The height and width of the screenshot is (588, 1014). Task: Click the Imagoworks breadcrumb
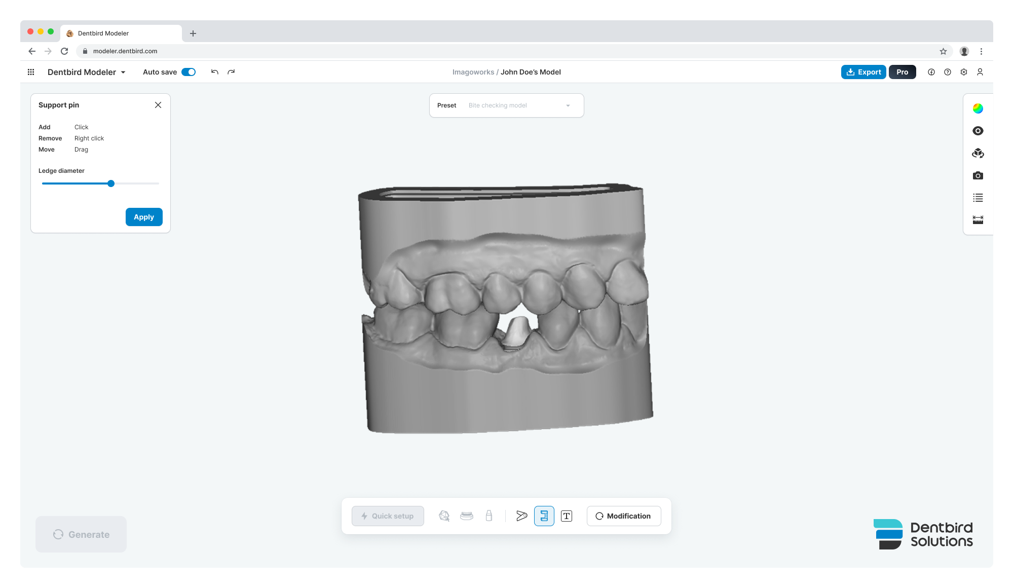click(x=473, y=72)
